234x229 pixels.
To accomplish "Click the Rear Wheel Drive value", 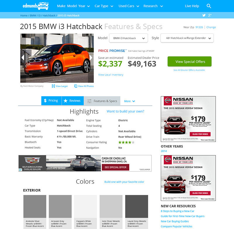I will (130, 137).
